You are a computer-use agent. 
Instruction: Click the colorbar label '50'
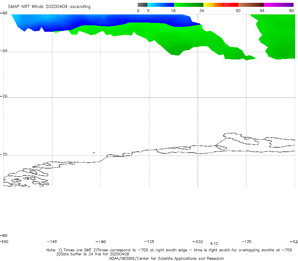click(x=238, y=11)
